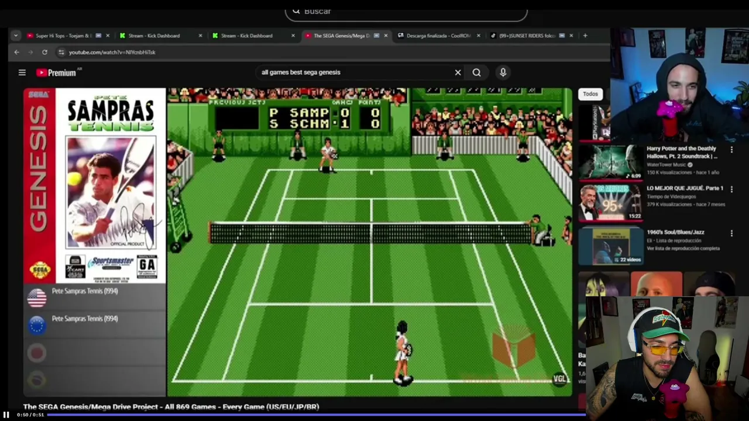
Task: Switch to the Descarga finalizada - CoolROM tab
Action: click(x=438, y=36)
